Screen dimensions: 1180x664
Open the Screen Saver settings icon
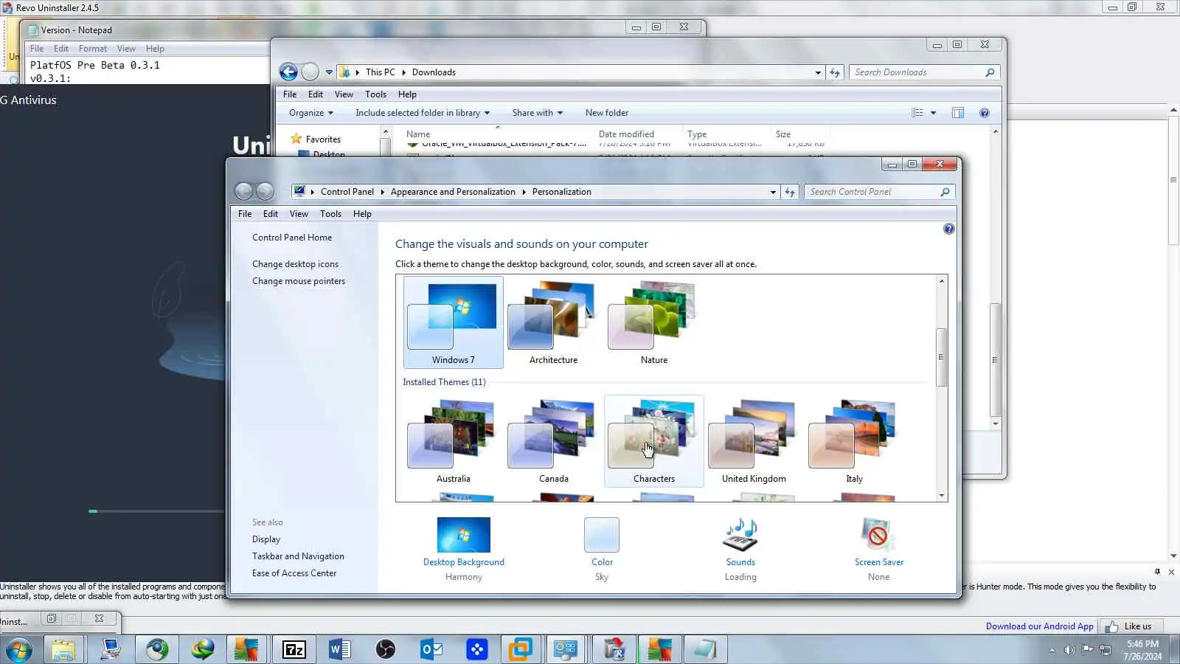(878, 535)
